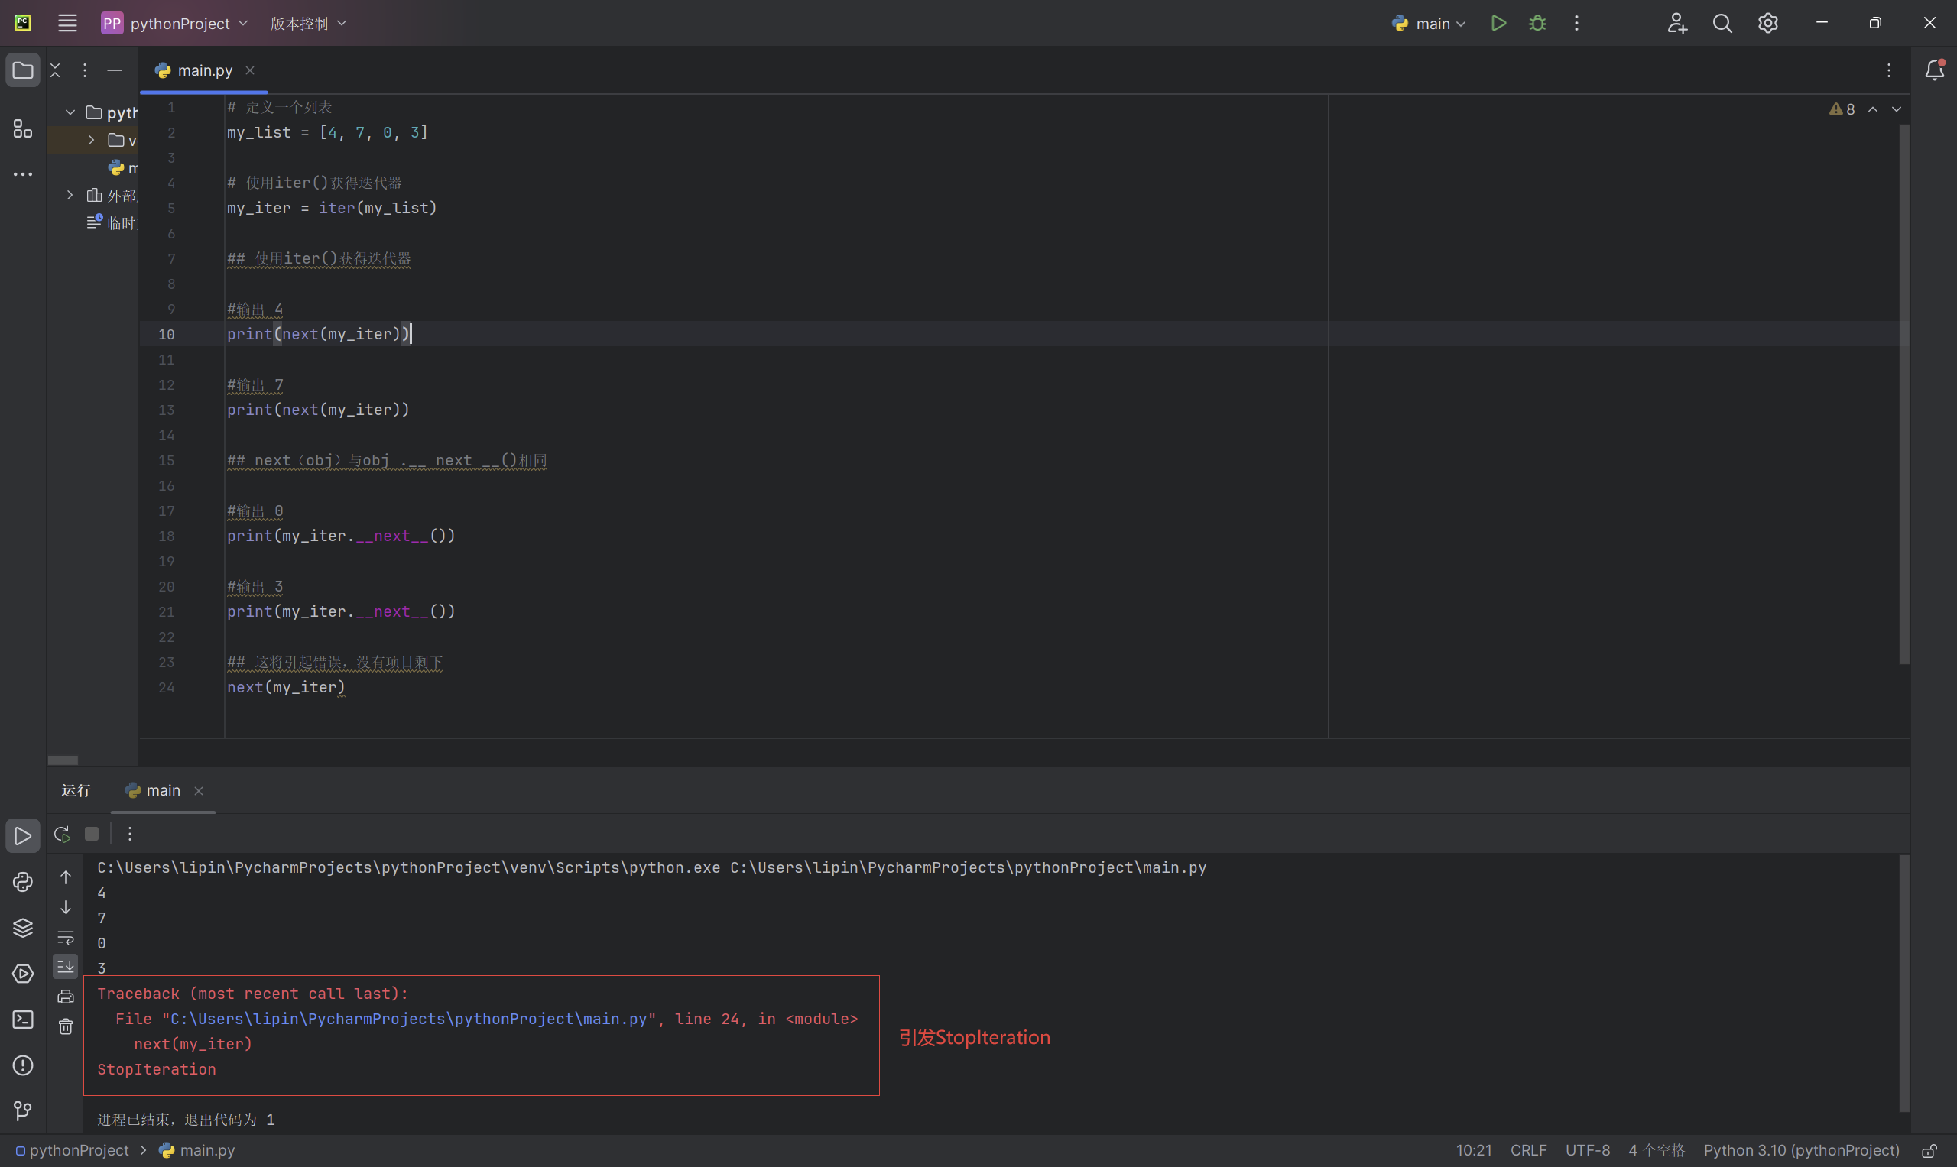Viewport: 1957px width, 1167px height.
Task: Collapse pythonProject root folder in tree
Action: pos(70,112)
